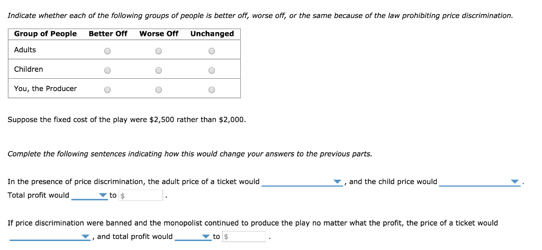Mark Children as Unchanged
The width and height of the screenshot is (542, 250).
point(212,70)
